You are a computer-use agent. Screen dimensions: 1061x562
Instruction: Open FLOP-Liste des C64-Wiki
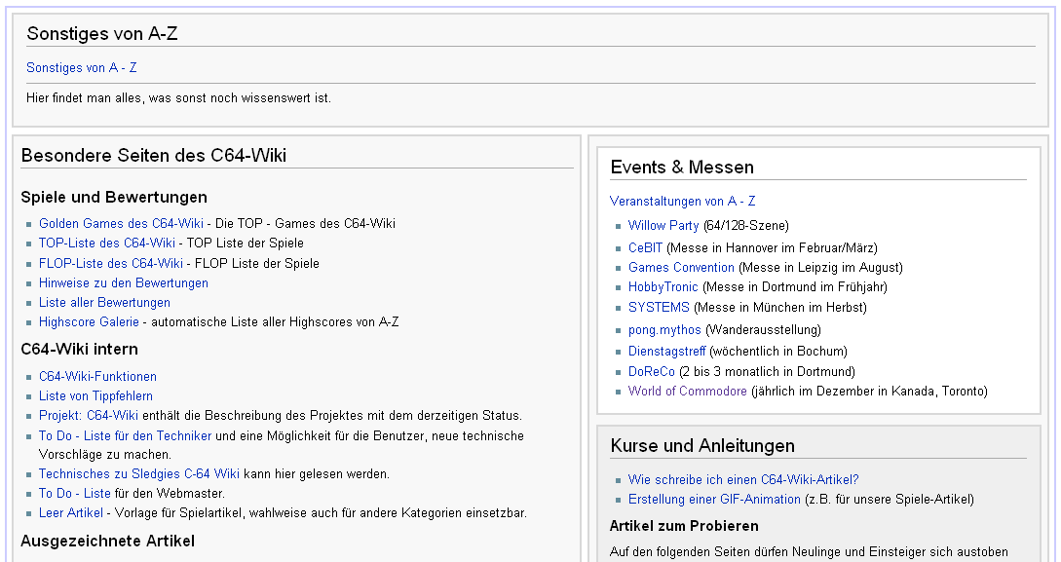click(x=111, y=263)
